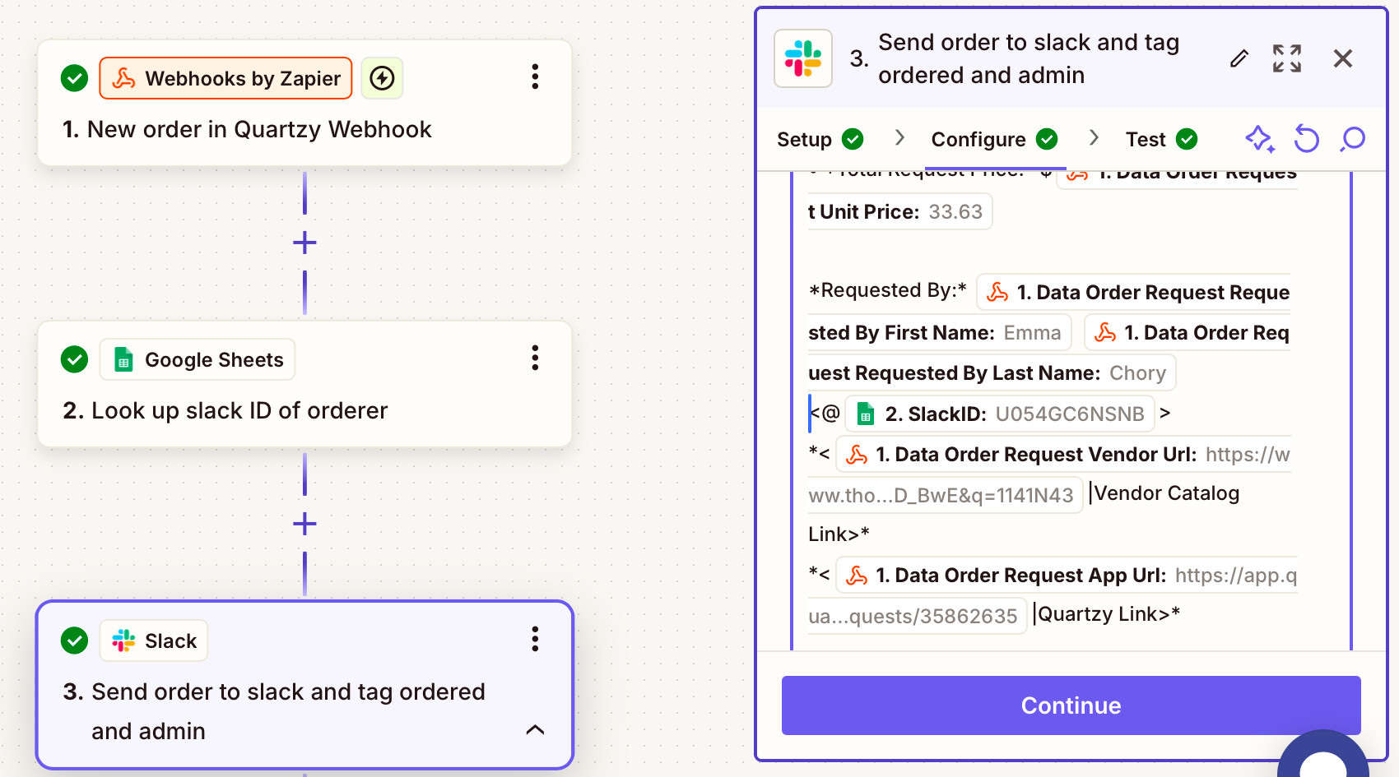Open the three-dot menu on Slack step
1399x777 pixels.
point(535,640)
